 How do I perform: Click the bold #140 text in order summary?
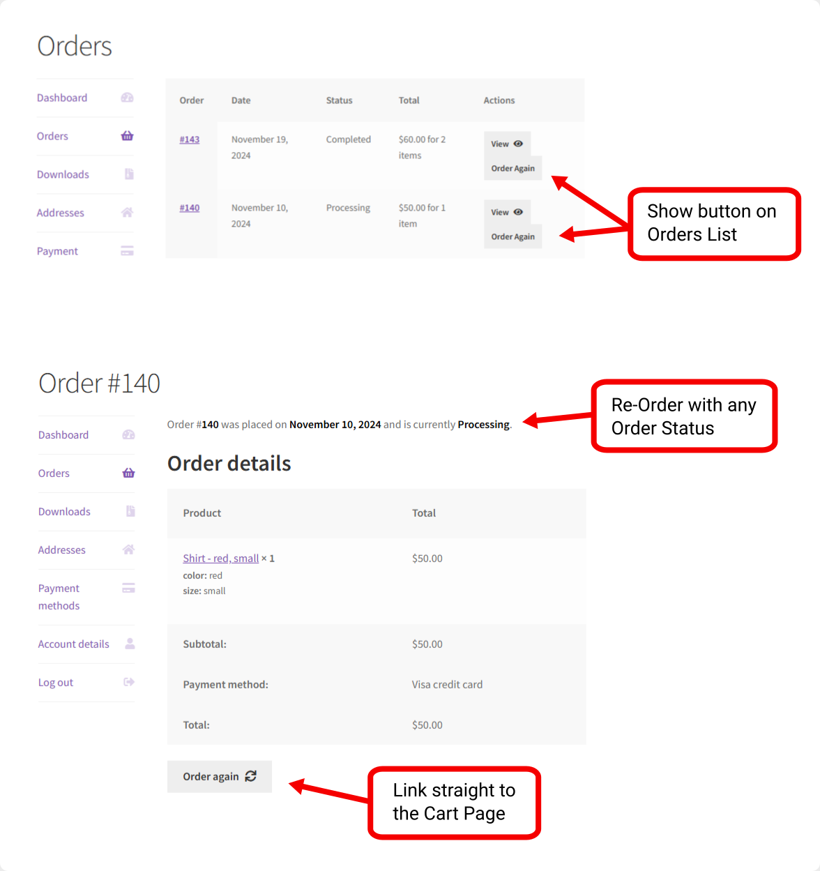[211, 424]
